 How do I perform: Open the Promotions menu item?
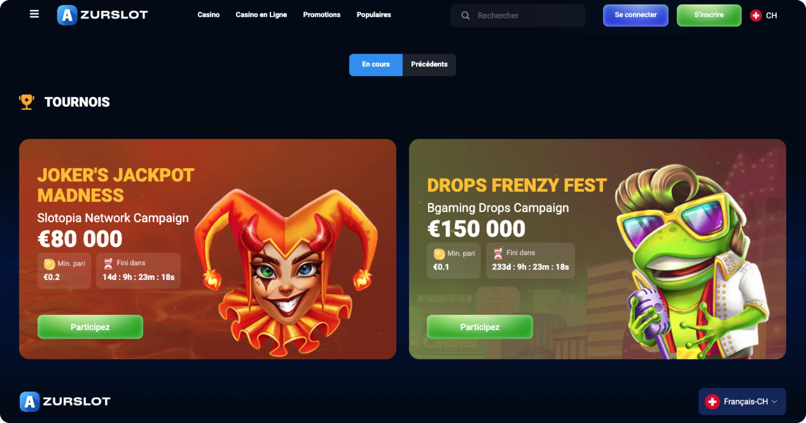coord(322,15)
